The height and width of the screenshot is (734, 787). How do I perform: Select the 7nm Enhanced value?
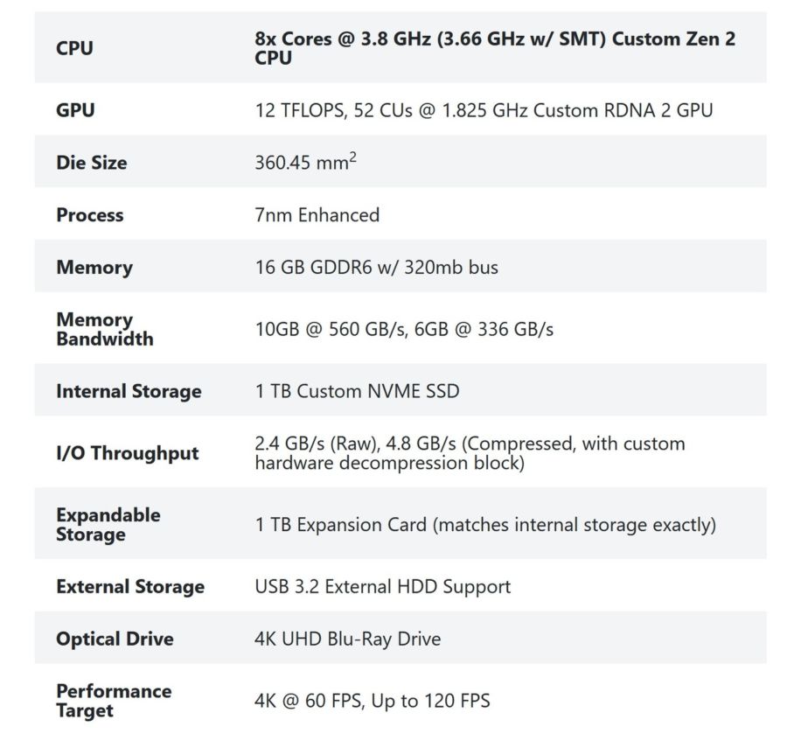click(x=317, y=215)
